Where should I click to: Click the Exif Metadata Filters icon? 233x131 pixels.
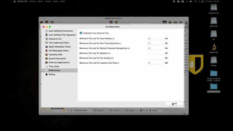coord(47,51)
